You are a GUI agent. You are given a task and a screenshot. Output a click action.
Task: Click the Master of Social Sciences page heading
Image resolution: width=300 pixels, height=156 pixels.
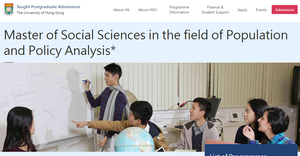coord(146,43)
